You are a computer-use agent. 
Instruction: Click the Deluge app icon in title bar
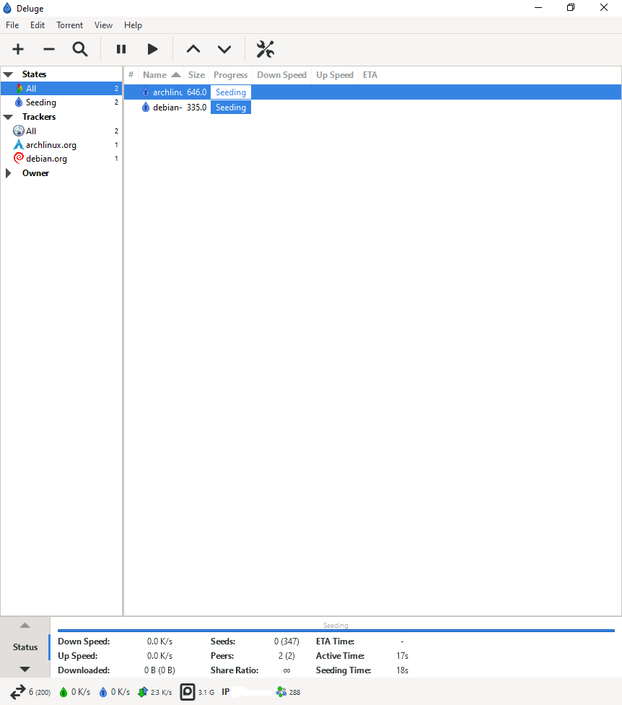[x=7, y=8]
